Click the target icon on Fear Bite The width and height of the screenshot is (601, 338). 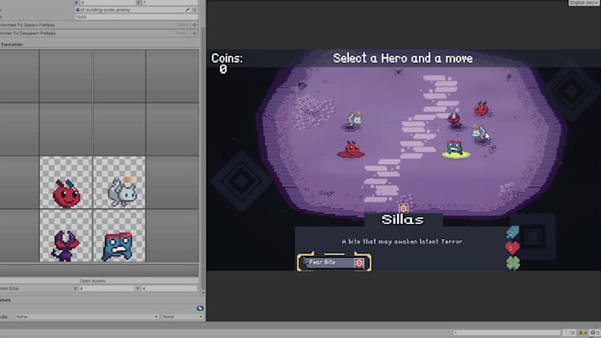click(x=359, y=263)
